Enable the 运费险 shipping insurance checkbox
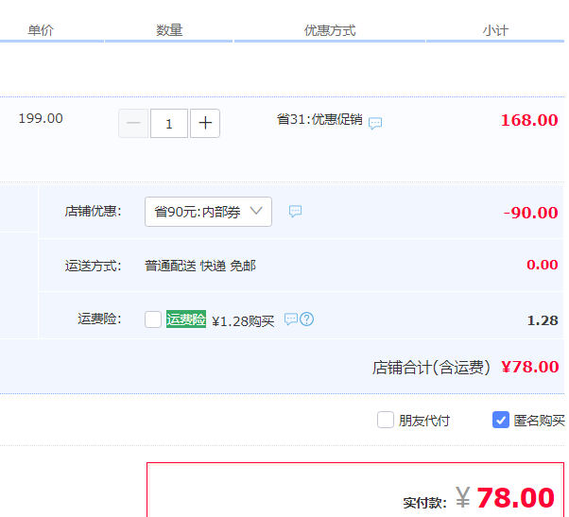Screen dimensions: 569x517 click(x=153, y=319)
